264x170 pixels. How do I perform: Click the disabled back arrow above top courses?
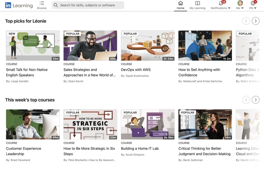[246, 100]
